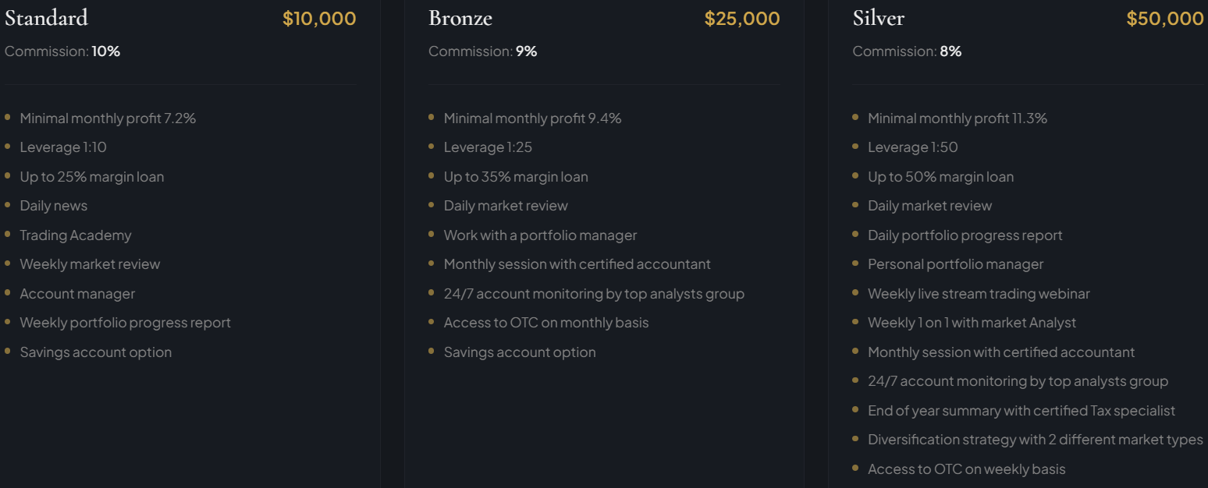Select the Silver plan heading
Screen dimensions: 1208x488
pyautogui.click(x=878, y=18)
